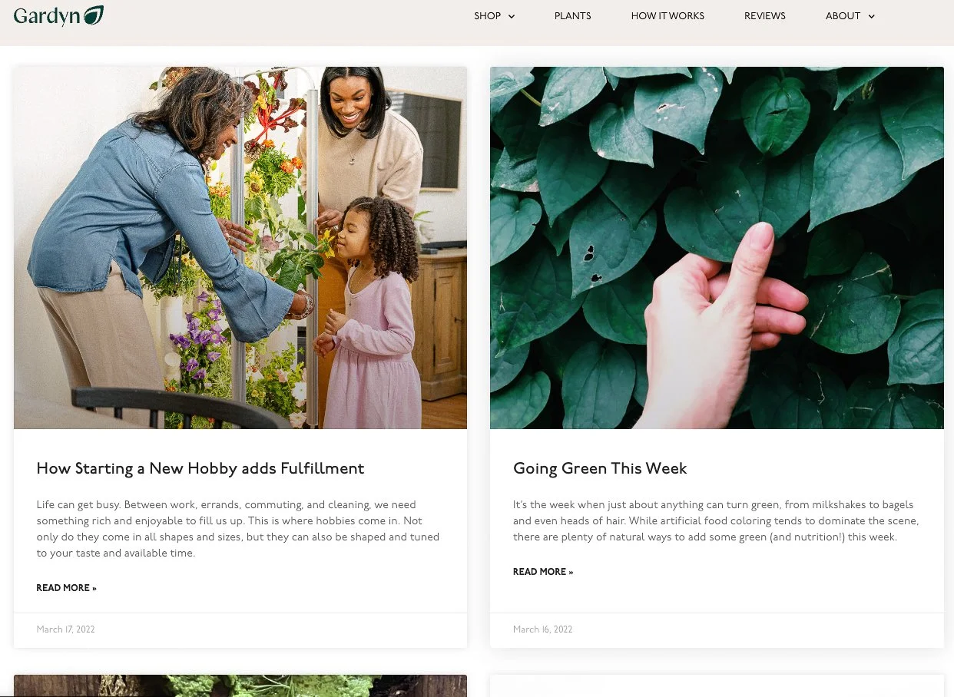Click READ MORE under the hobby article

coord(67,588)
